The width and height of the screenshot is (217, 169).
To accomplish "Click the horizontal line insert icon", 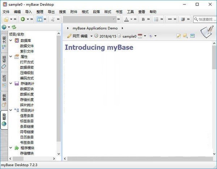I will 170,19.
